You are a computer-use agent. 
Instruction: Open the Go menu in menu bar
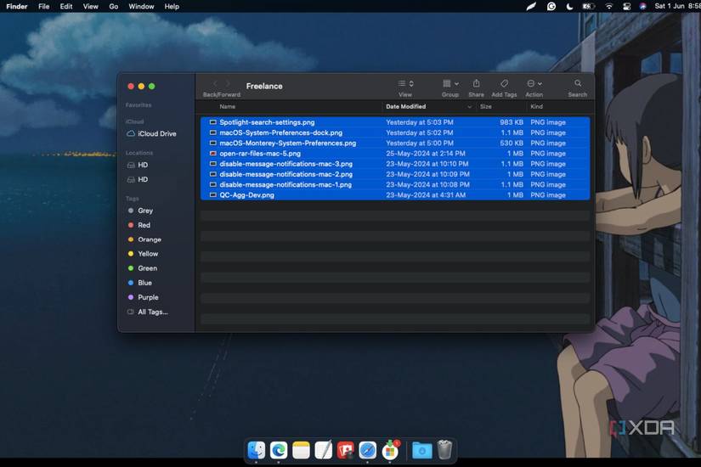(x=113, y=6)
